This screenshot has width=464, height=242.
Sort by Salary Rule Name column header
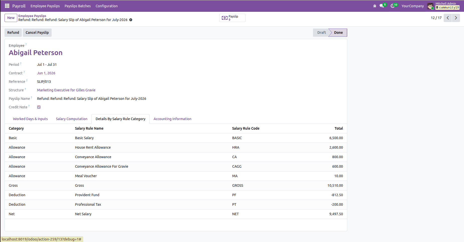(89, 128)
